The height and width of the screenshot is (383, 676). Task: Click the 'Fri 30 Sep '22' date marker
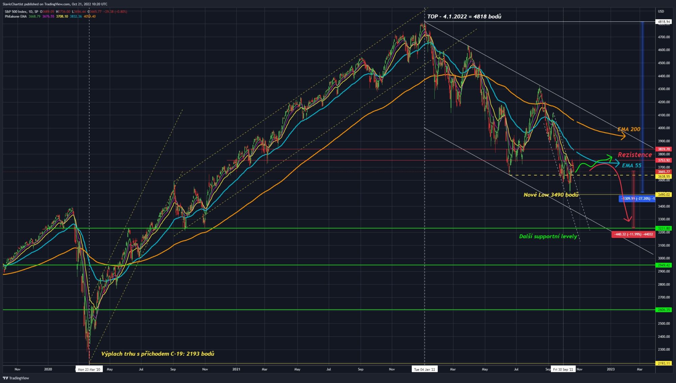click(x=563, y=369)
